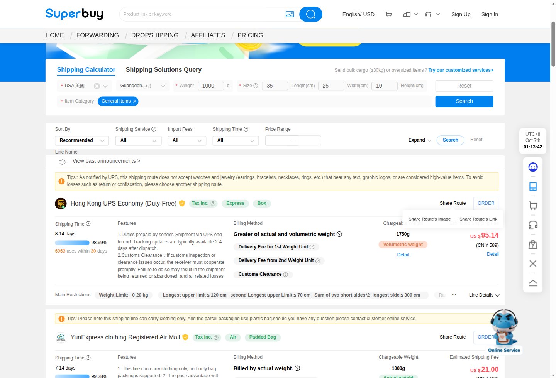Click the Shipping Time filter help icon
The width and height of the screenshot is (556, 378).
(x=246, y=129)
